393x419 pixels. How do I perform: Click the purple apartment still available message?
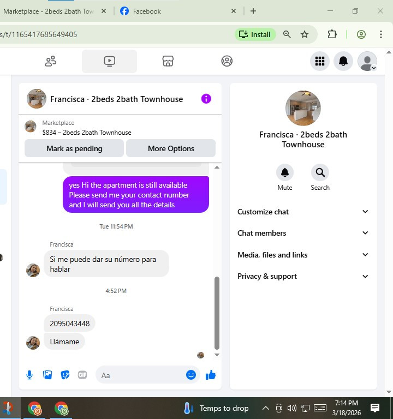[136, 195]
